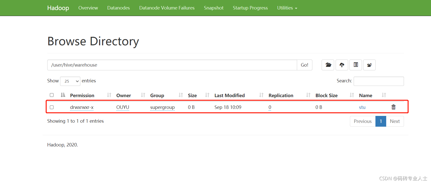The width and height of the screenshot is (431, 183).
Task: Click the OUYU owner link
Action: pos(123,107)
